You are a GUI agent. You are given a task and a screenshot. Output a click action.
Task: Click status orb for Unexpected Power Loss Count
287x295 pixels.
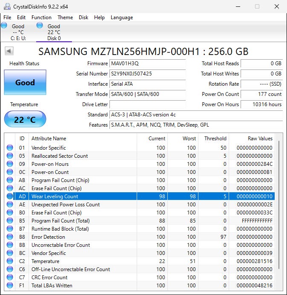[x=10, y=204]
